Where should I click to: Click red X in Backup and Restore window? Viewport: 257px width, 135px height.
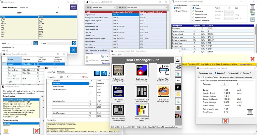coord(37,131)
